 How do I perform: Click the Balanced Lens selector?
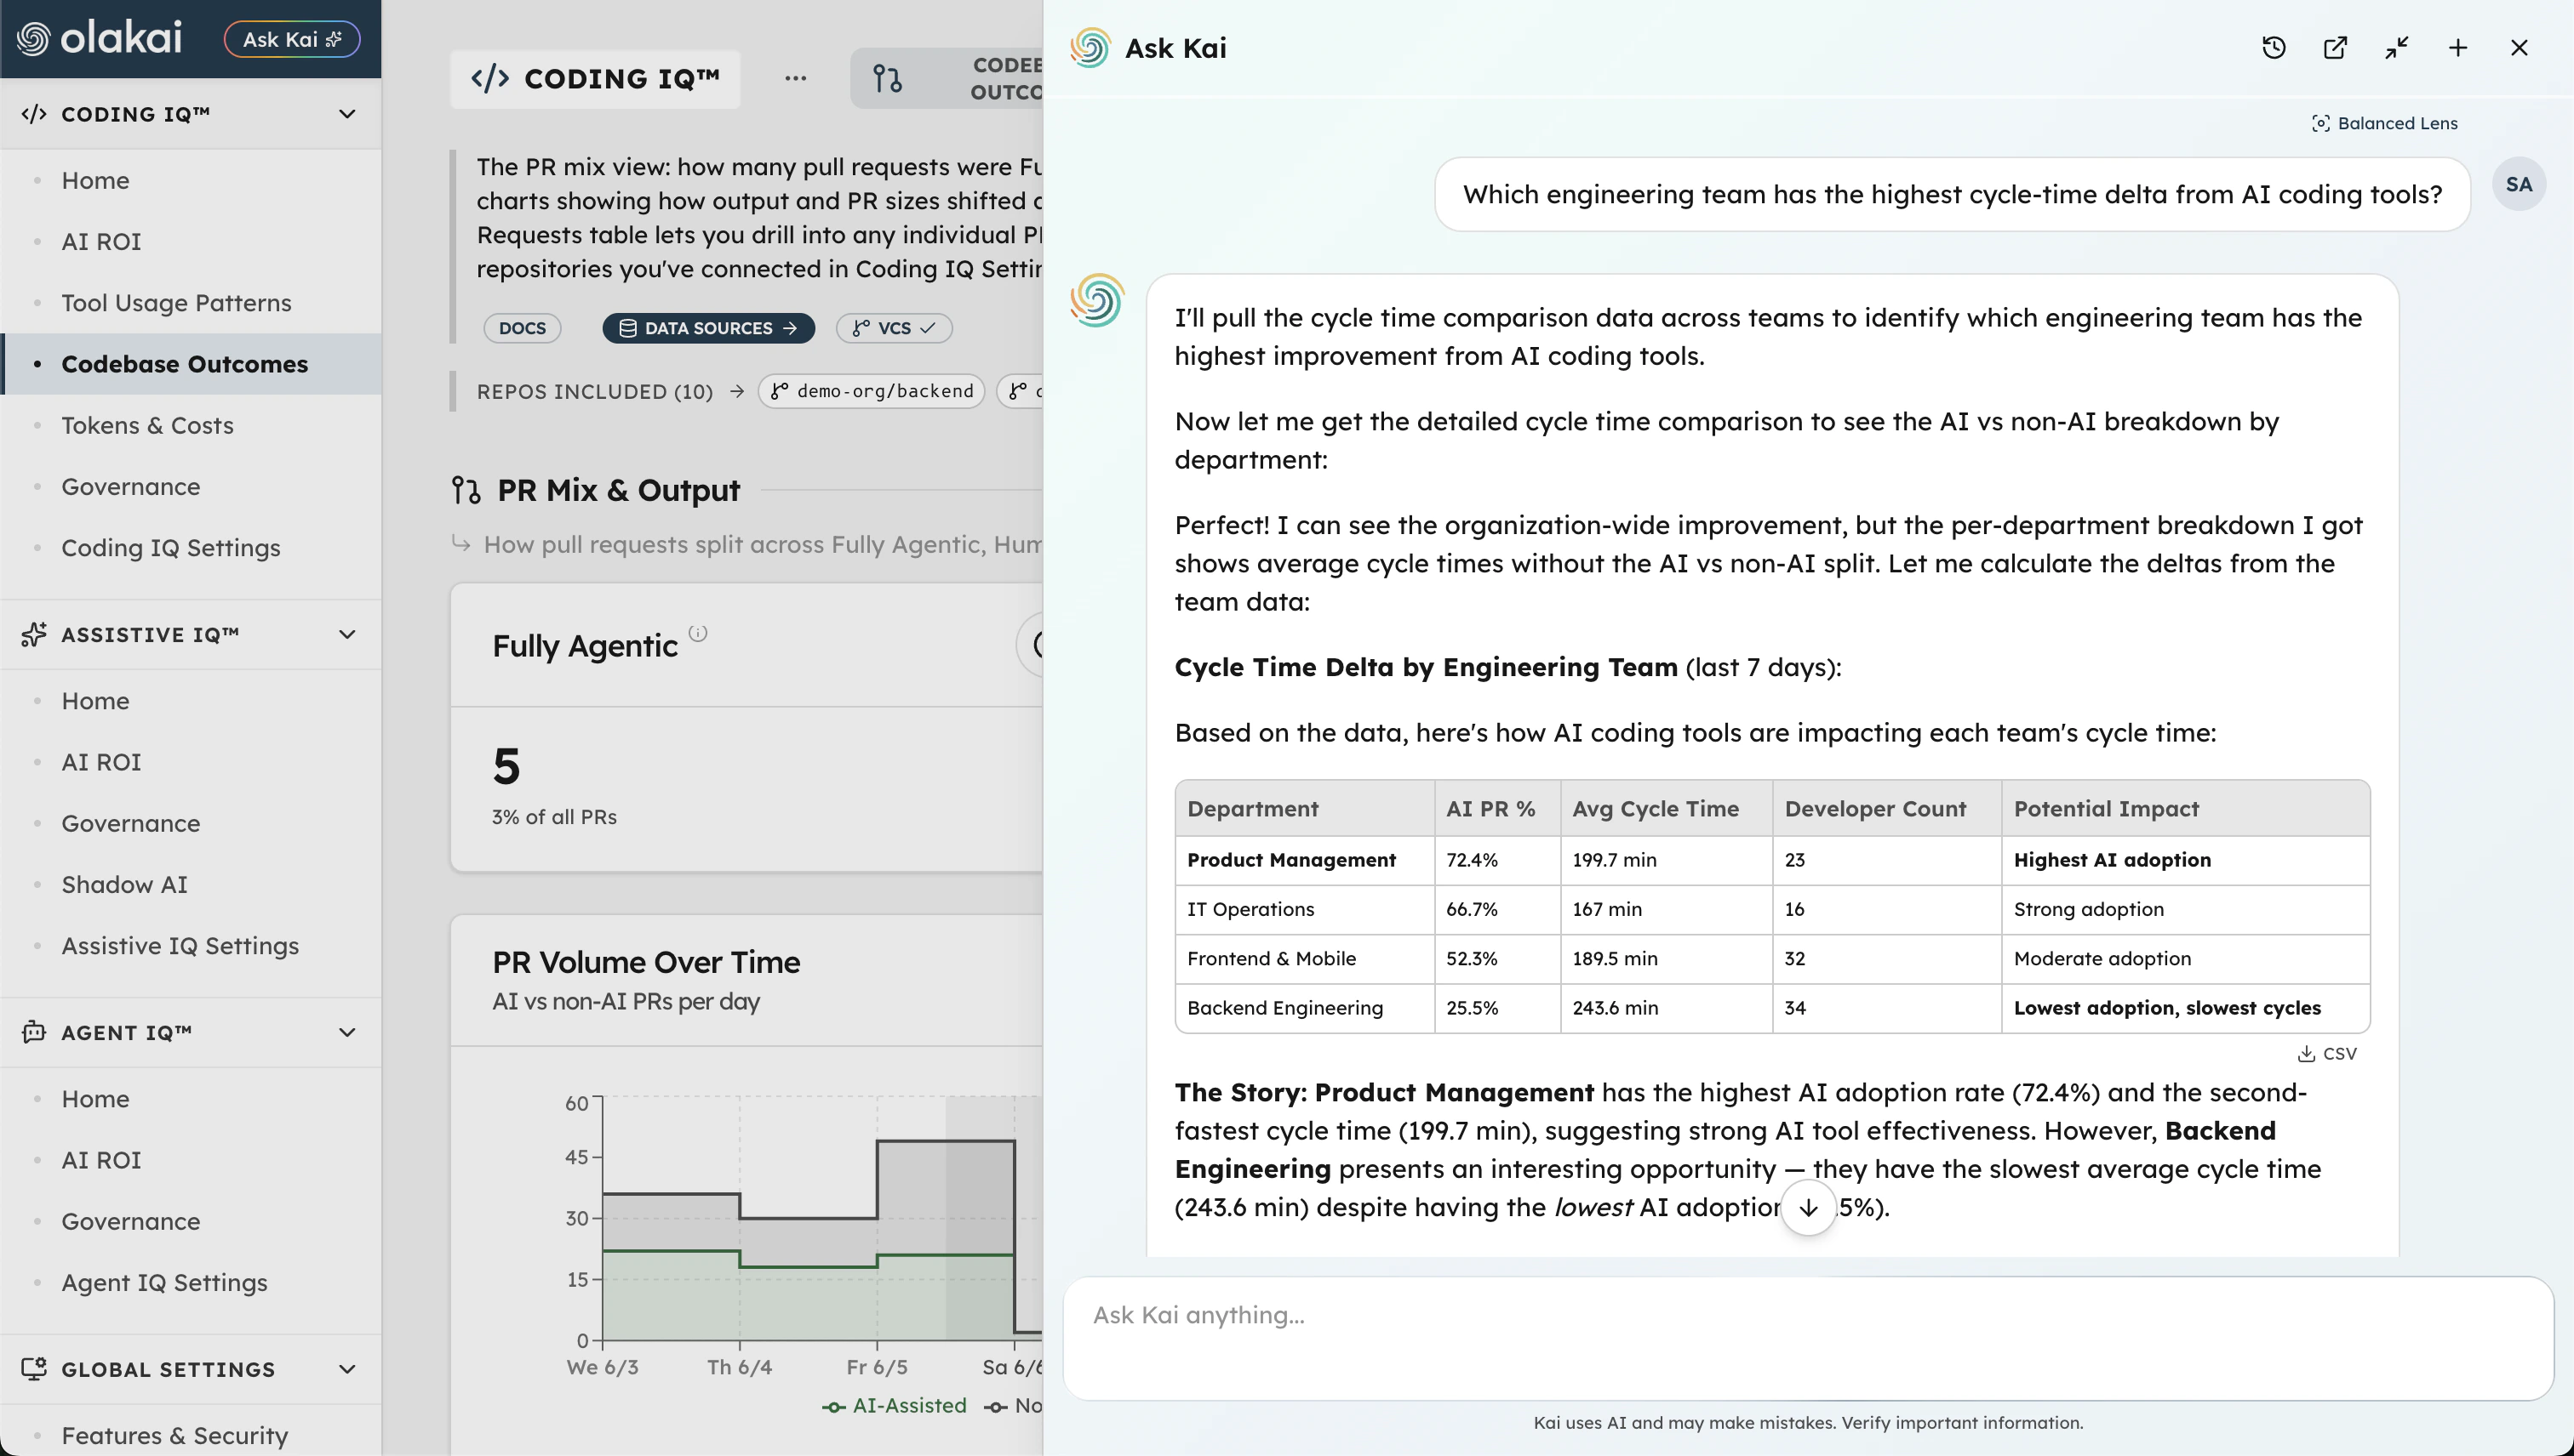[x=2385, y=123]
